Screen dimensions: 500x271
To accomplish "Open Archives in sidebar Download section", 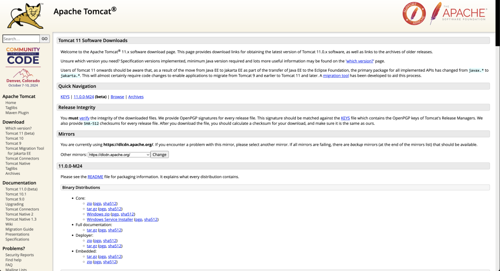I will [x=13, y=173].
